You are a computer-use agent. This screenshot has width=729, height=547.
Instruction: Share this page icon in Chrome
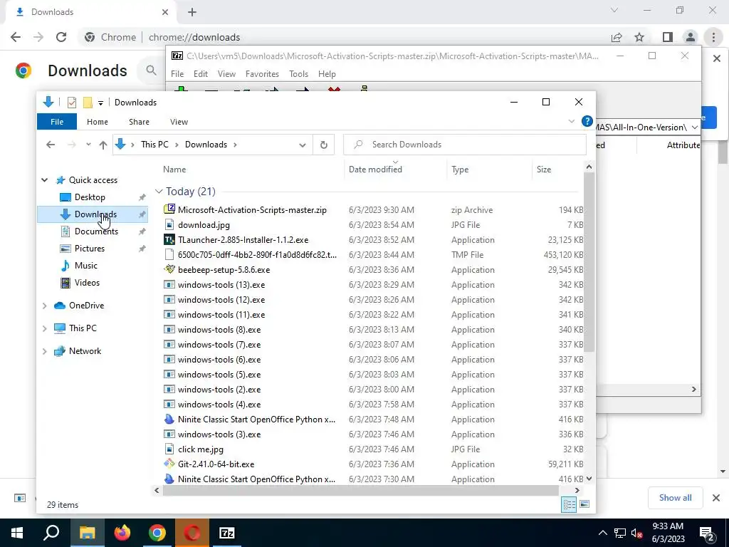[x=617, y=37]
